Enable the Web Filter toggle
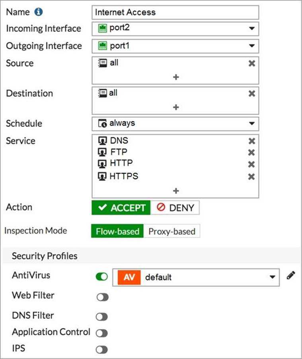This screenshot has height=359, width=302. click(x=102, y=297)
